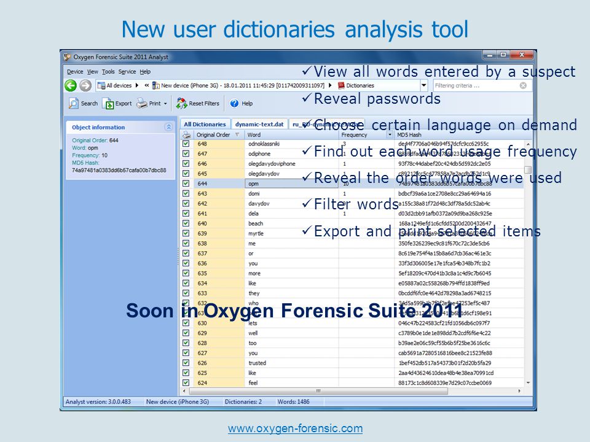Viewport: 590px width, 442px height.
Task: Switch to the All Dictionaries tab
Action: coord(205,125)
